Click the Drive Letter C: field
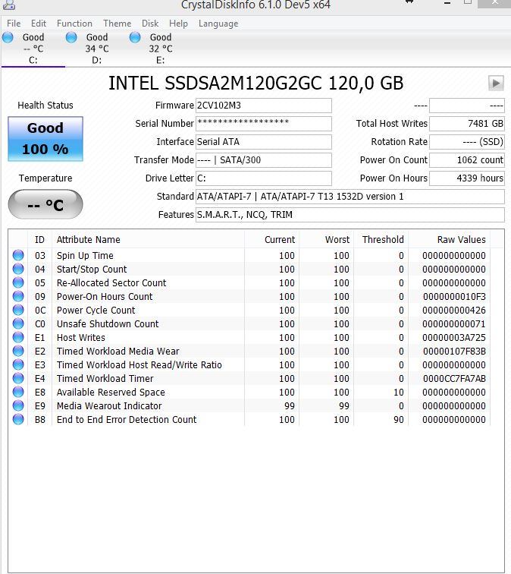 coord(264,178)
